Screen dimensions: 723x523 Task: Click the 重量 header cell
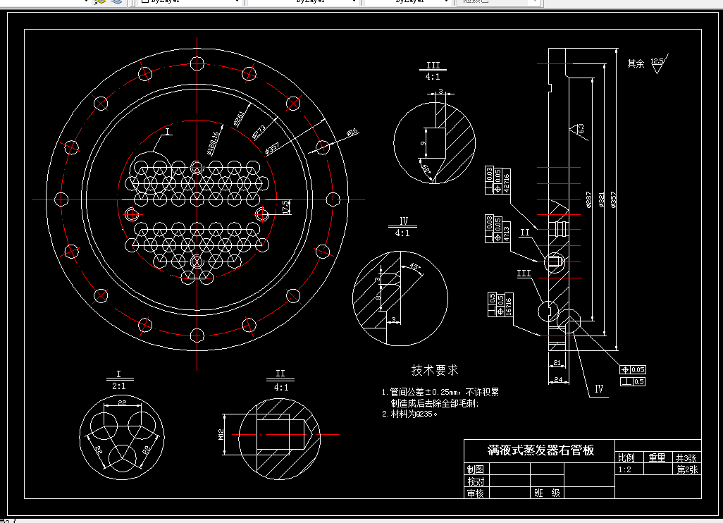[657, 457]
